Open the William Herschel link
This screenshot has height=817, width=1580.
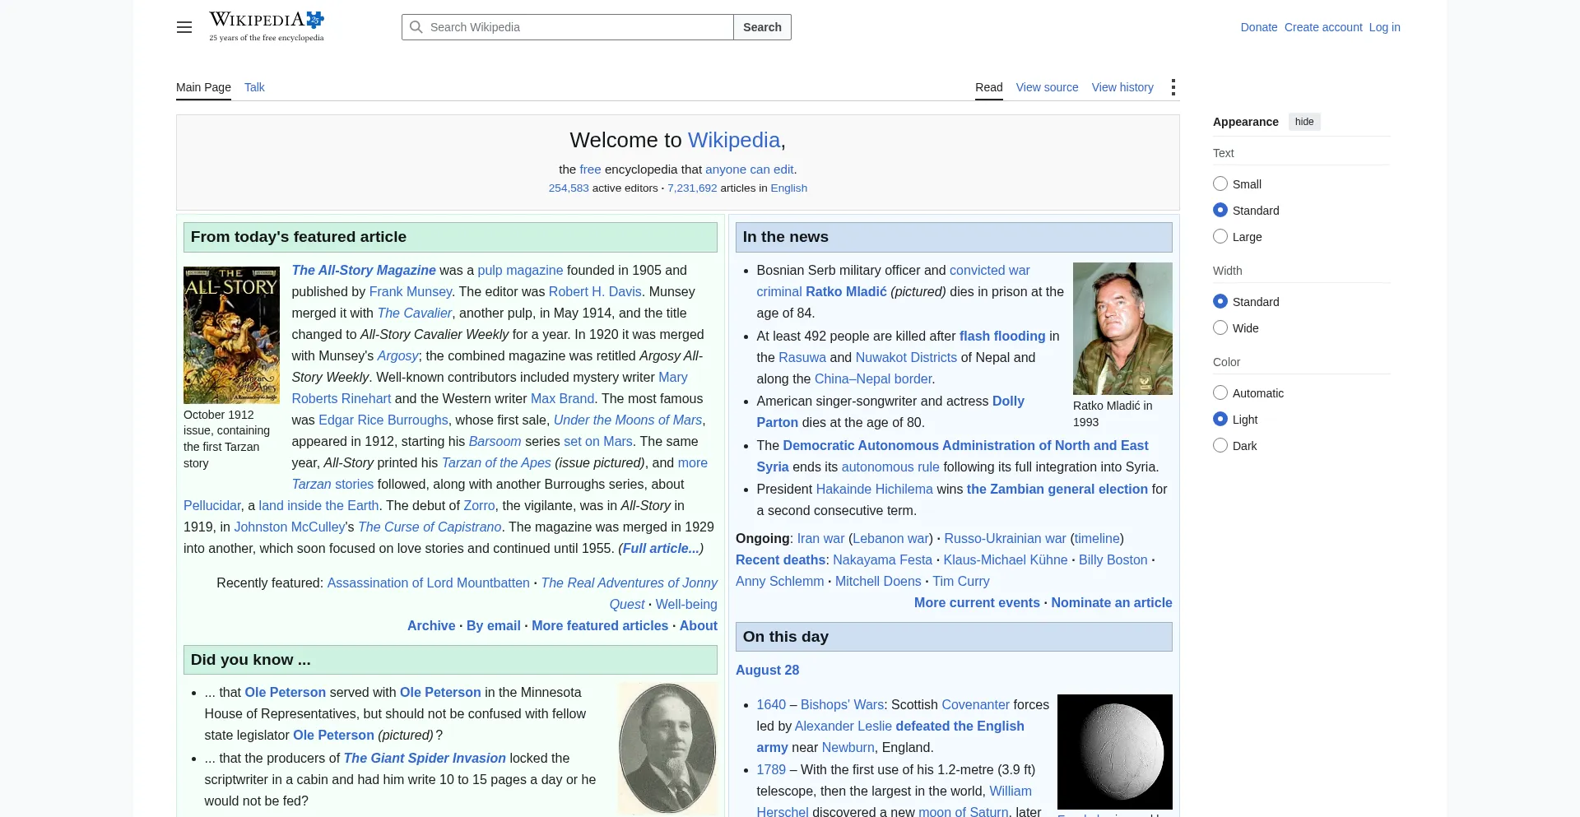pos(1011,791)
